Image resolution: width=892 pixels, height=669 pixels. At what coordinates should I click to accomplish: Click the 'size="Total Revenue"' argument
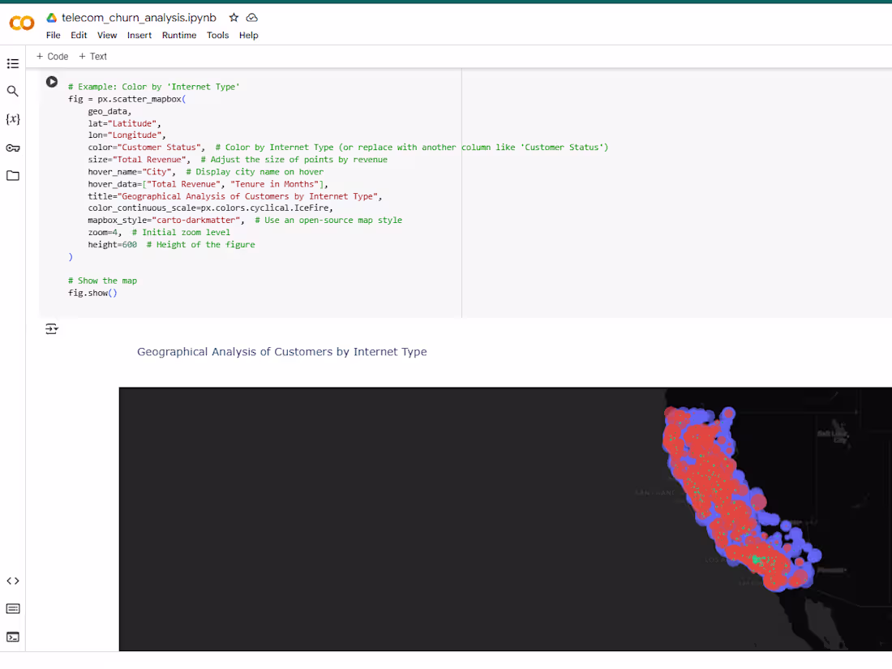139,160
